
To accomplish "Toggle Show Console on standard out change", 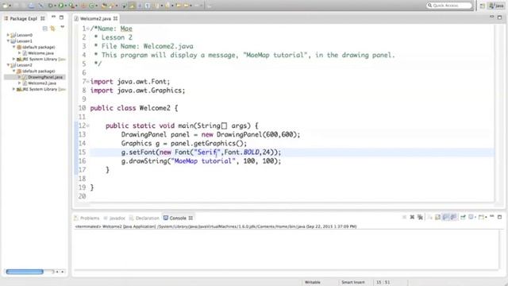I will 445,217.
